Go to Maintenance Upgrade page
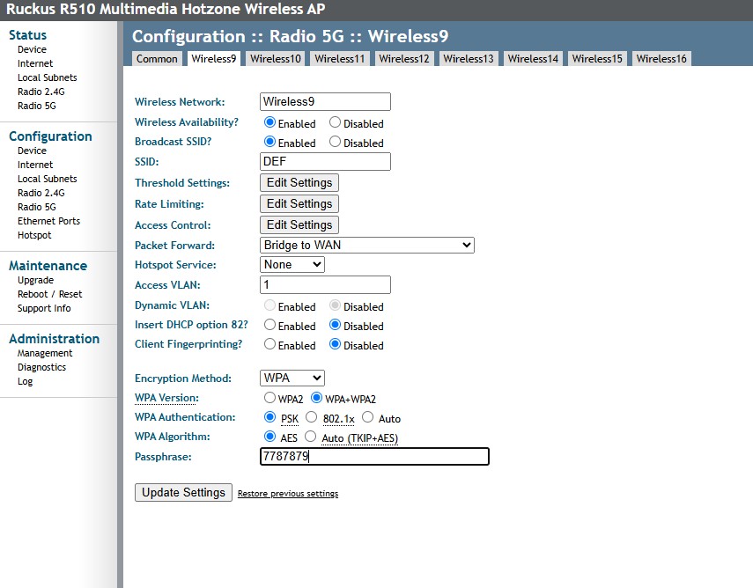The image size is (753, 588). [35, 280]
